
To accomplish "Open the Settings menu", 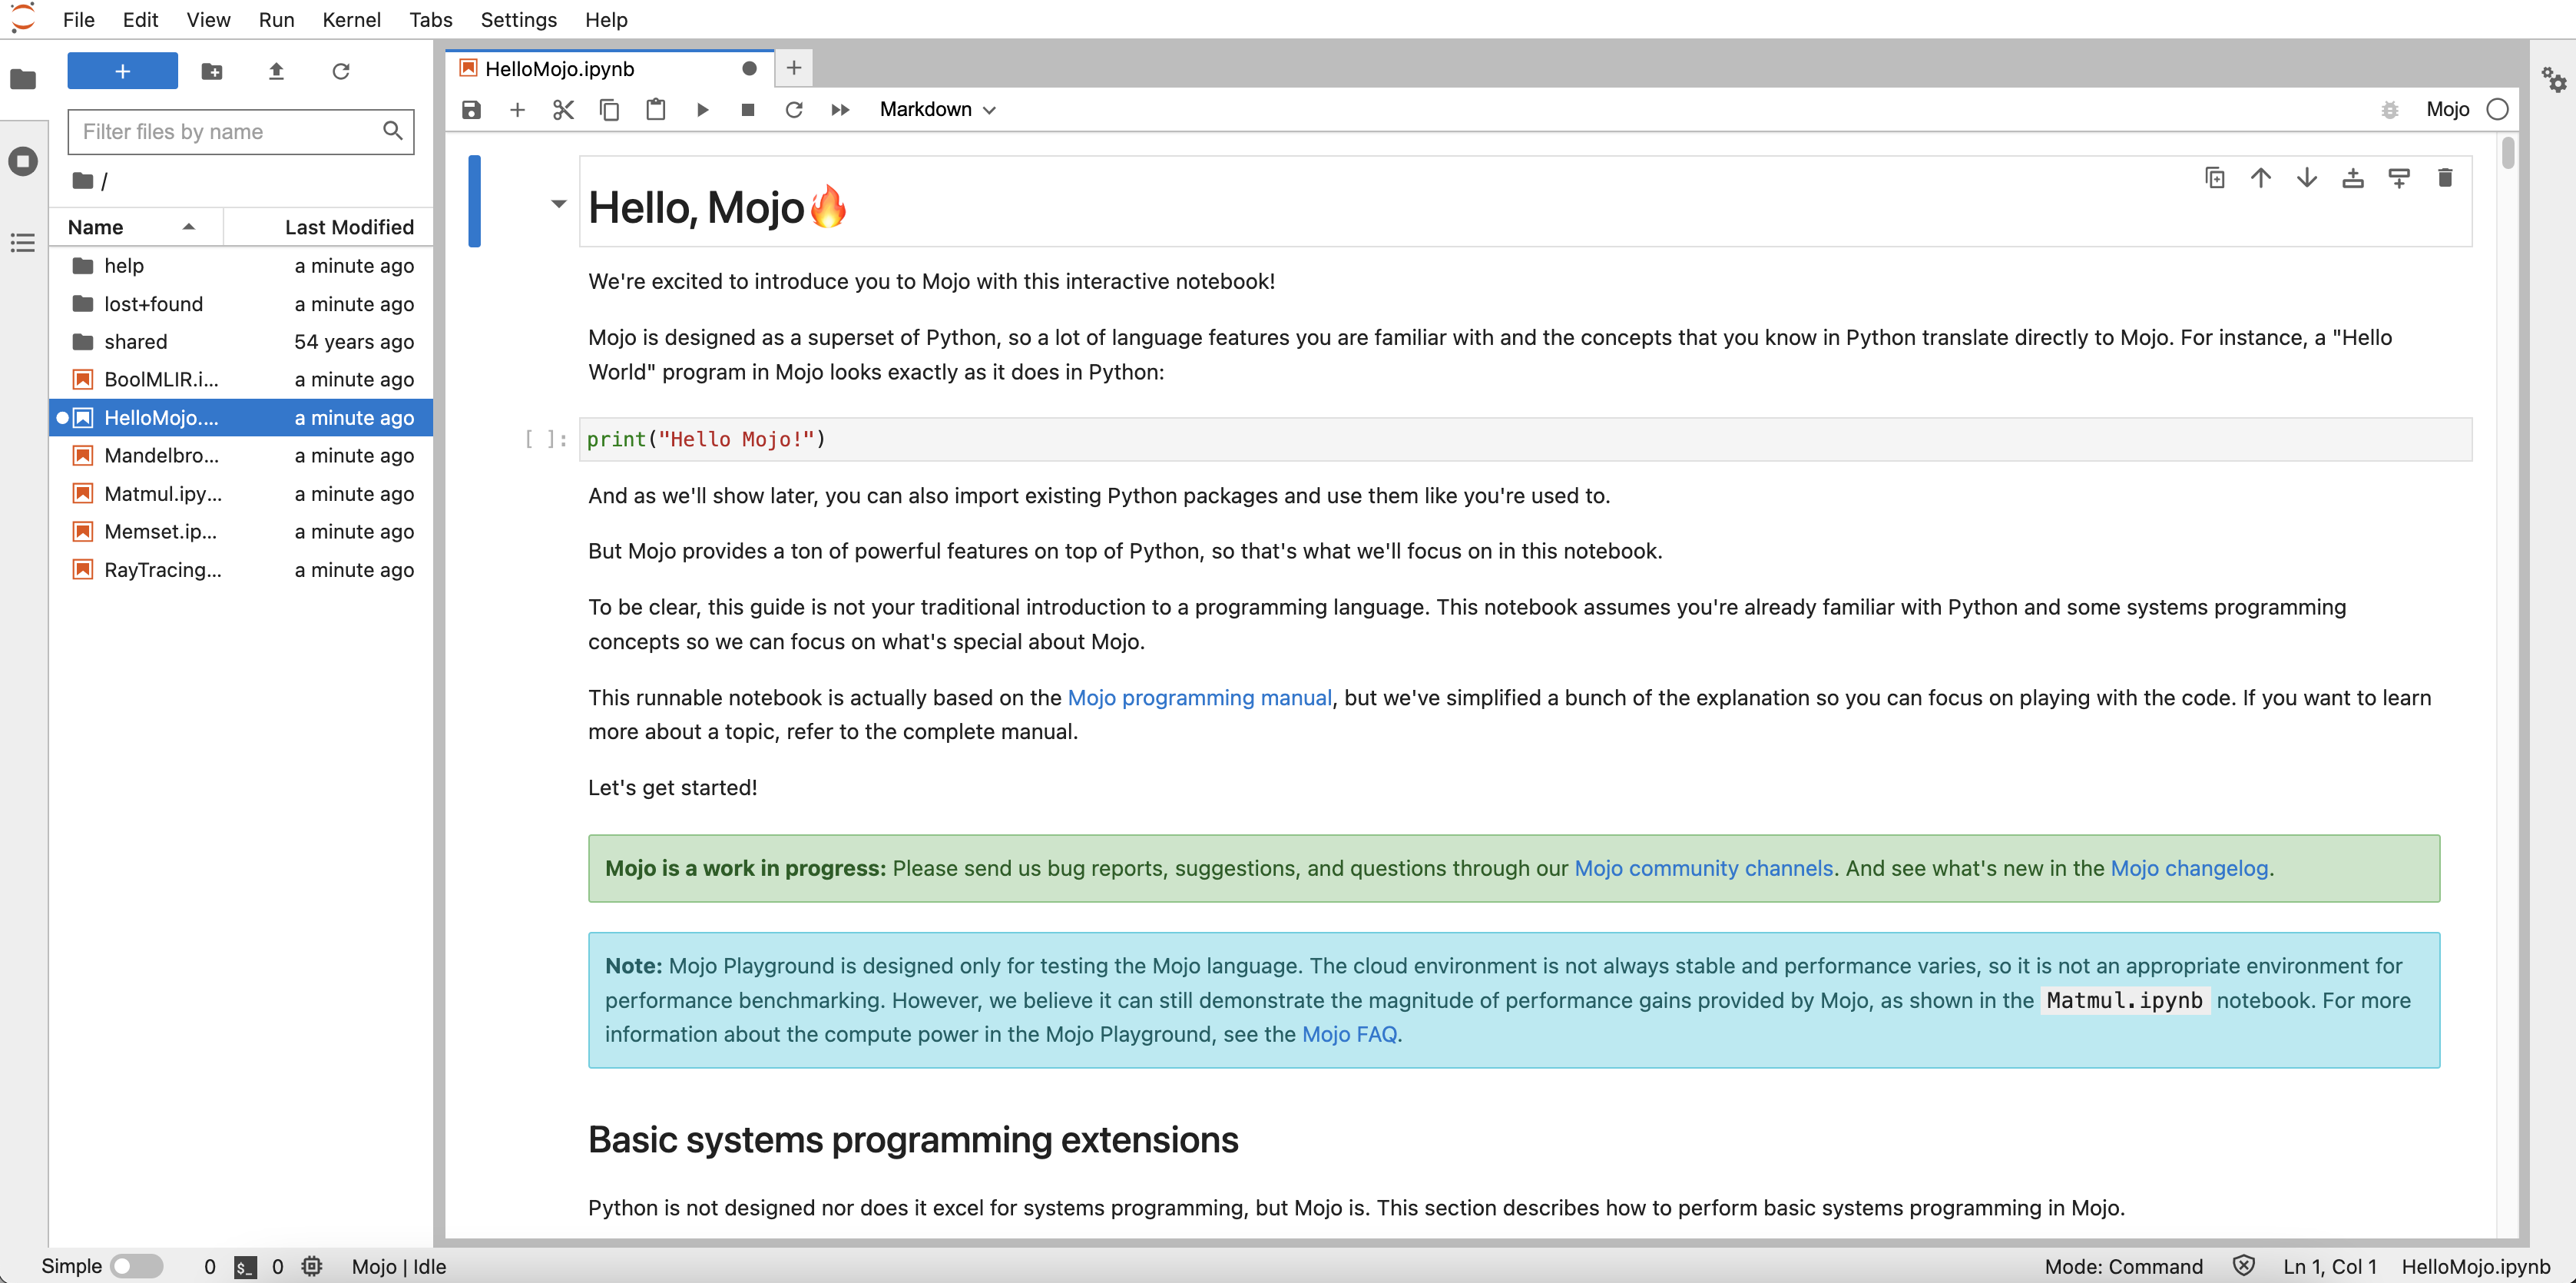I will click(518, 20).
